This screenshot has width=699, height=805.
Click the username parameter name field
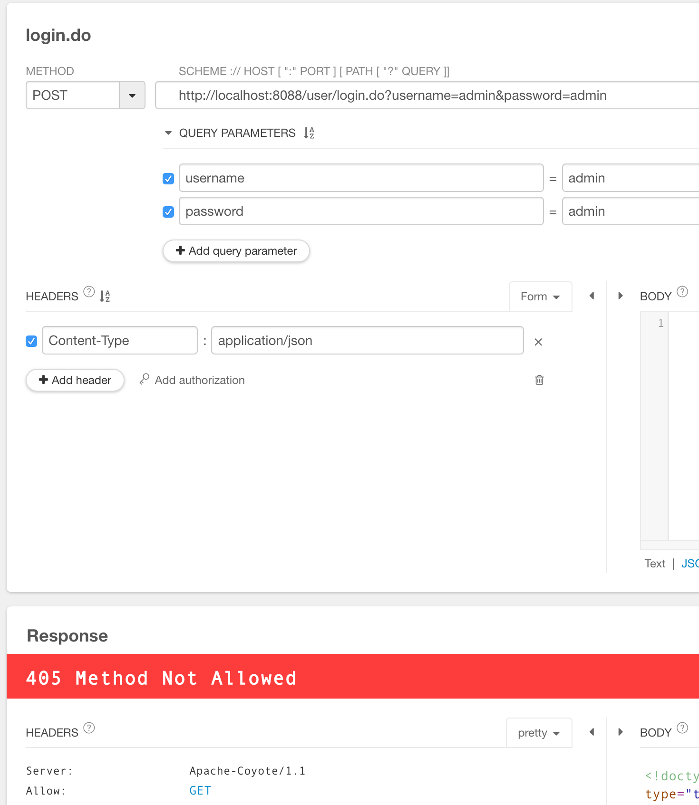[x=361, y=178]
